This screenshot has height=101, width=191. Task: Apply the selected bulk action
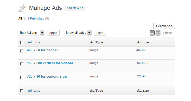53,33
